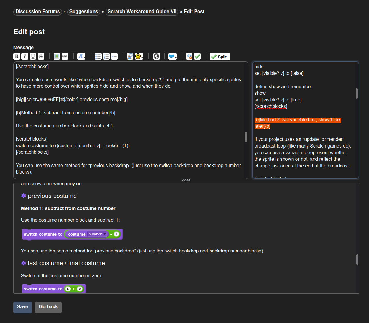
Task: Click 'Use the costume number block' preview sentence
Action: click(x=70, y=220)
